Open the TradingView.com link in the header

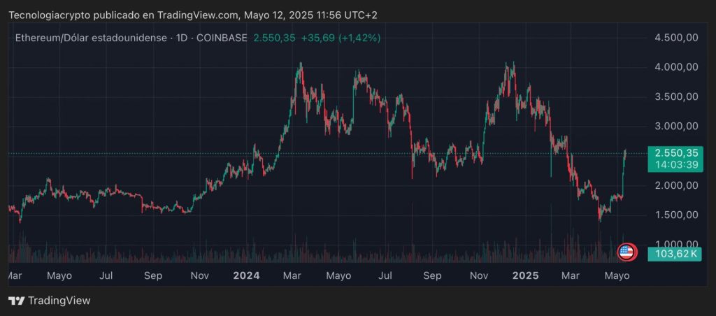(197, 15)
